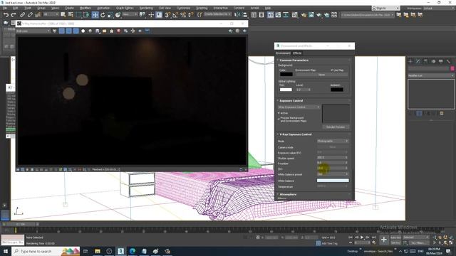The image size is (456, 256).
Task: Toggle the green channel button in frame buffer
Action: click(x=68, y=31)
